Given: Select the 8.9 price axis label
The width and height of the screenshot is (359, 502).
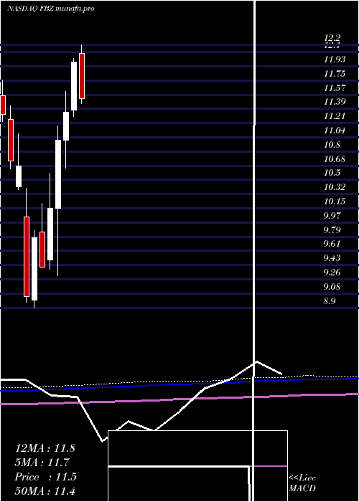Looking at the screenshot, I should (330, 300).
